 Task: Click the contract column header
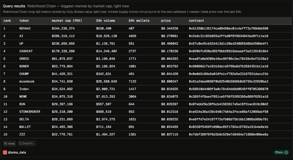(196, 21)
